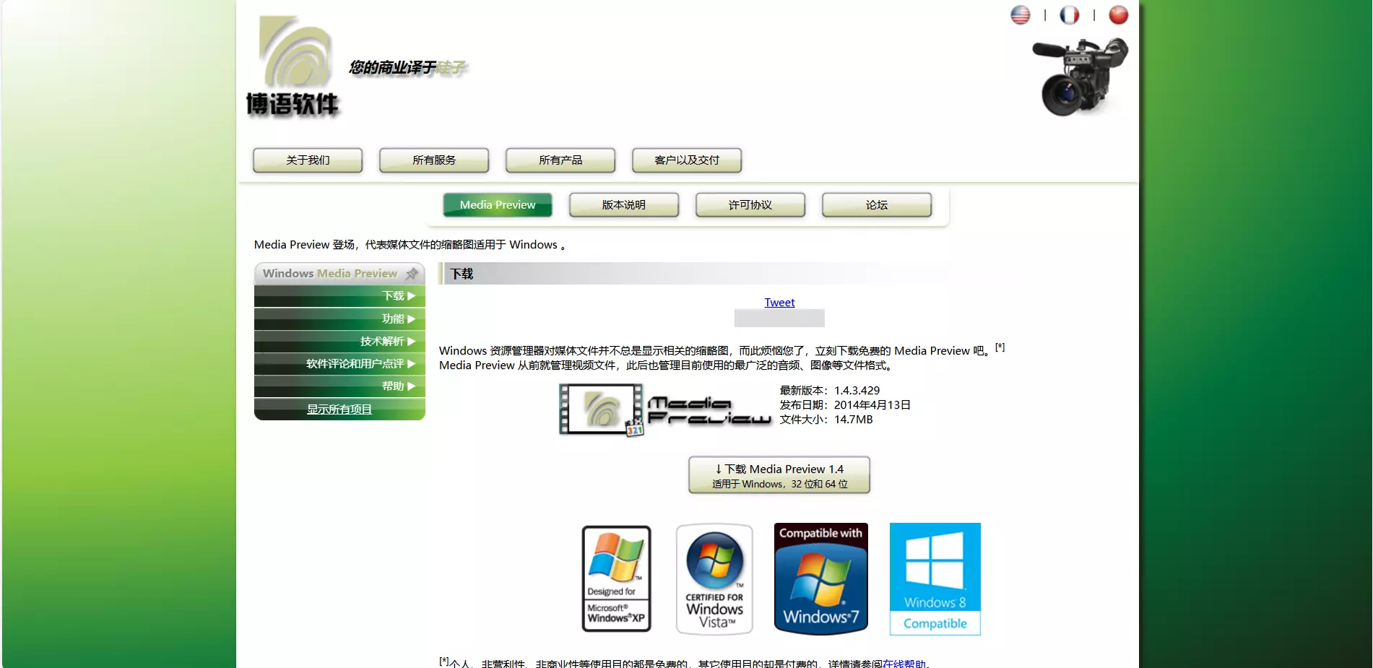1373x668 pixels.
Task: Select the Chinese flag language icon
Action: [1118, 14]
